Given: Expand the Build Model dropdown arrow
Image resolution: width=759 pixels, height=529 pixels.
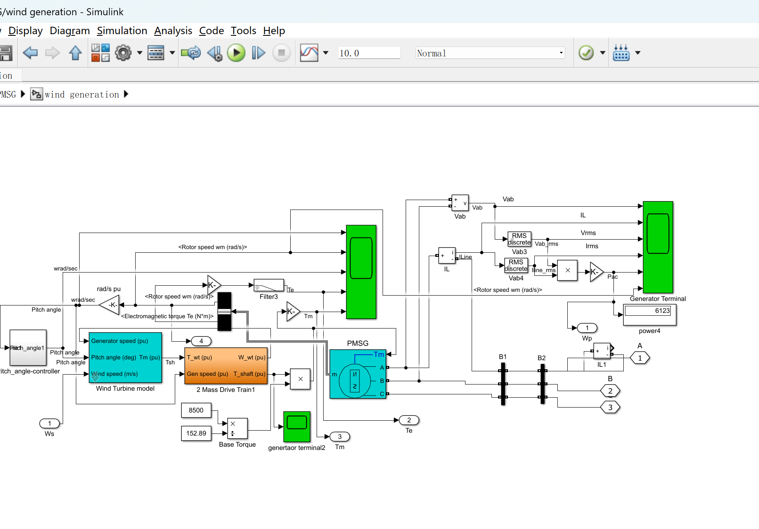Looking at the screenshot, I should tap(638, 53).
